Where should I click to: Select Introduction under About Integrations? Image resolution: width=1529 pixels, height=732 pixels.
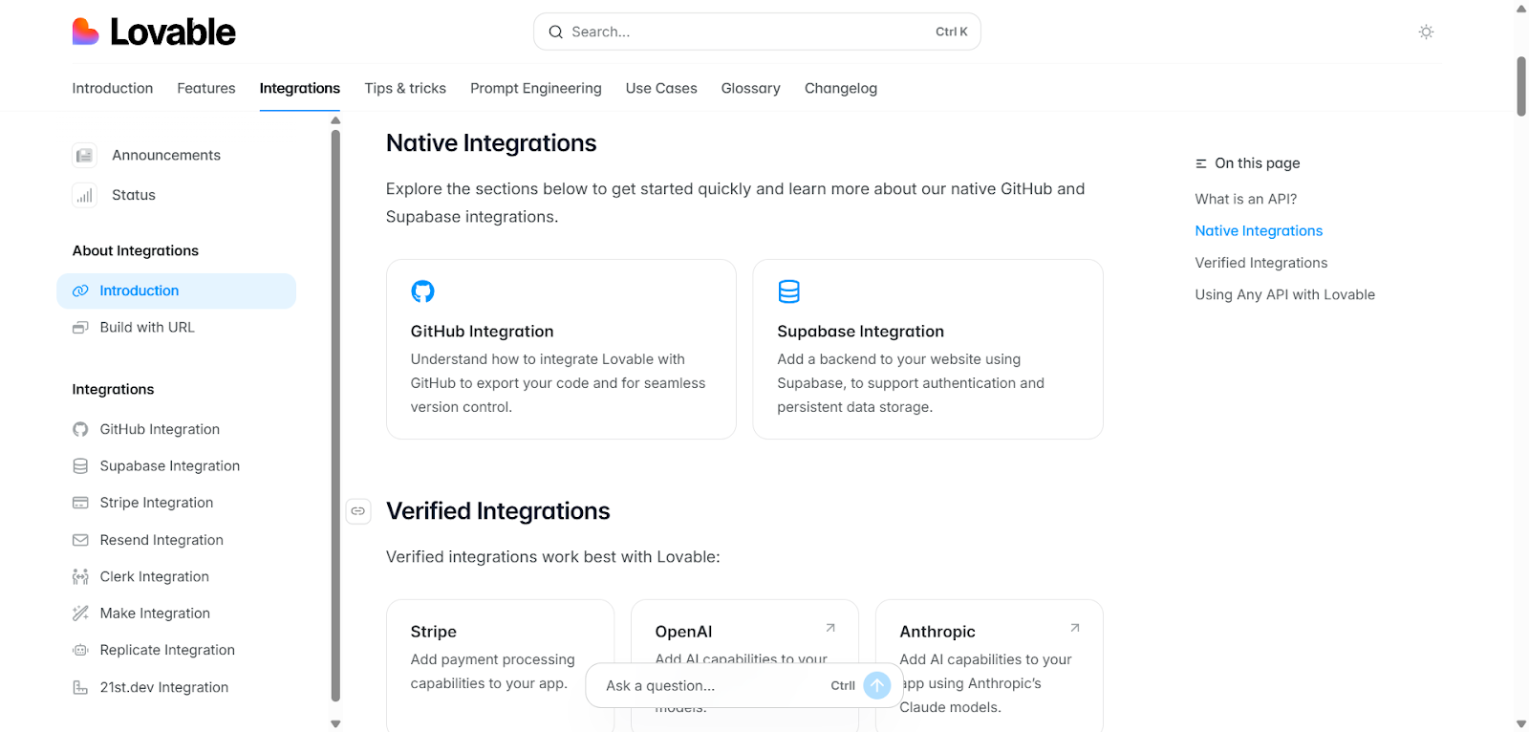[x=177, y=291]
